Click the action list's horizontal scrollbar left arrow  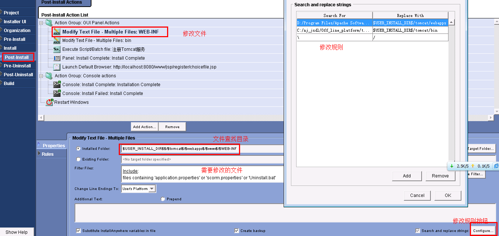pos(41,118)
